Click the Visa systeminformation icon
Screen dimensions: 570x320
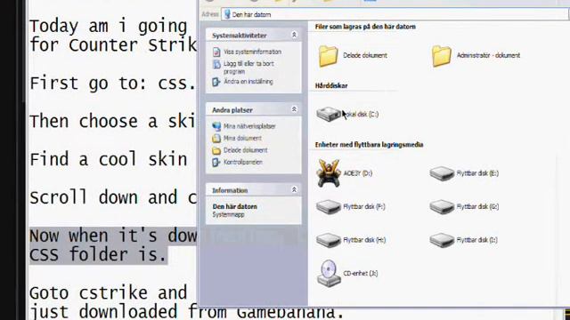(216, 52)
